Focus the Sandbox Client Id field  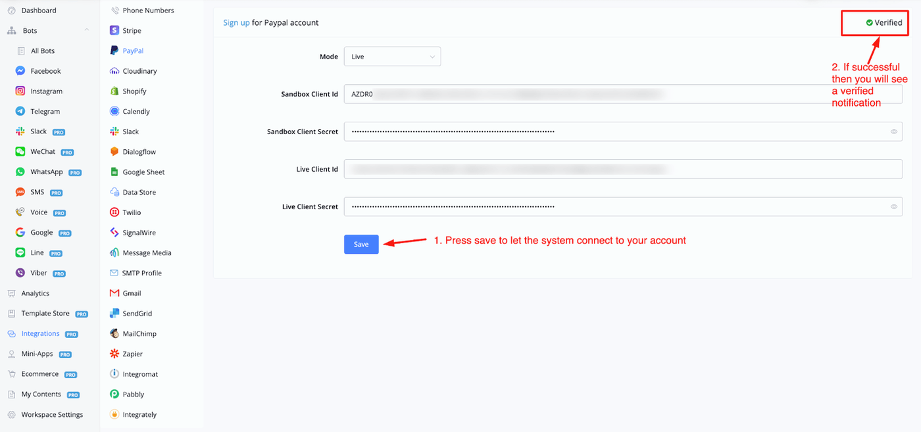[622, 94]
